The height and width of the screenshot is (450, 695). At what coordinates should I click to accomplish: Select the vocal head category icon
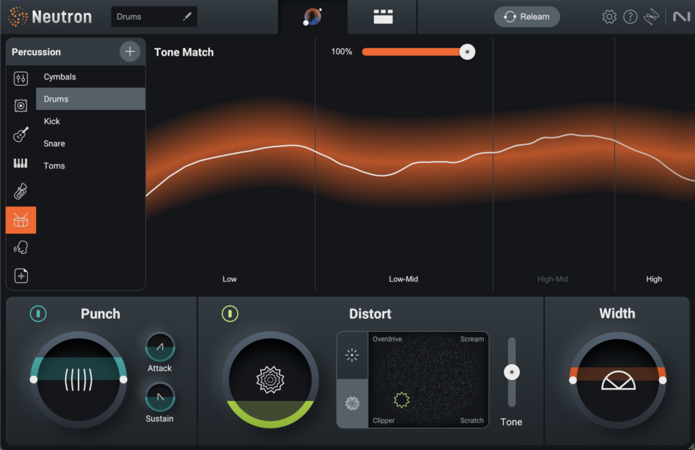click(x=21, y=247)
